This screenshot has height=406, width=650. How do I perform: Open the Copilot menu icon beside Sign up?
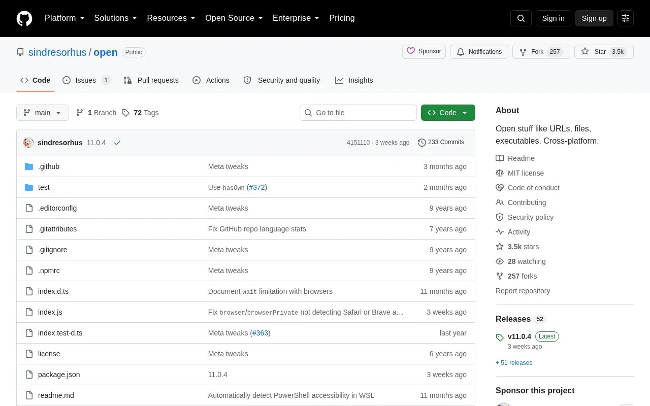626,18
